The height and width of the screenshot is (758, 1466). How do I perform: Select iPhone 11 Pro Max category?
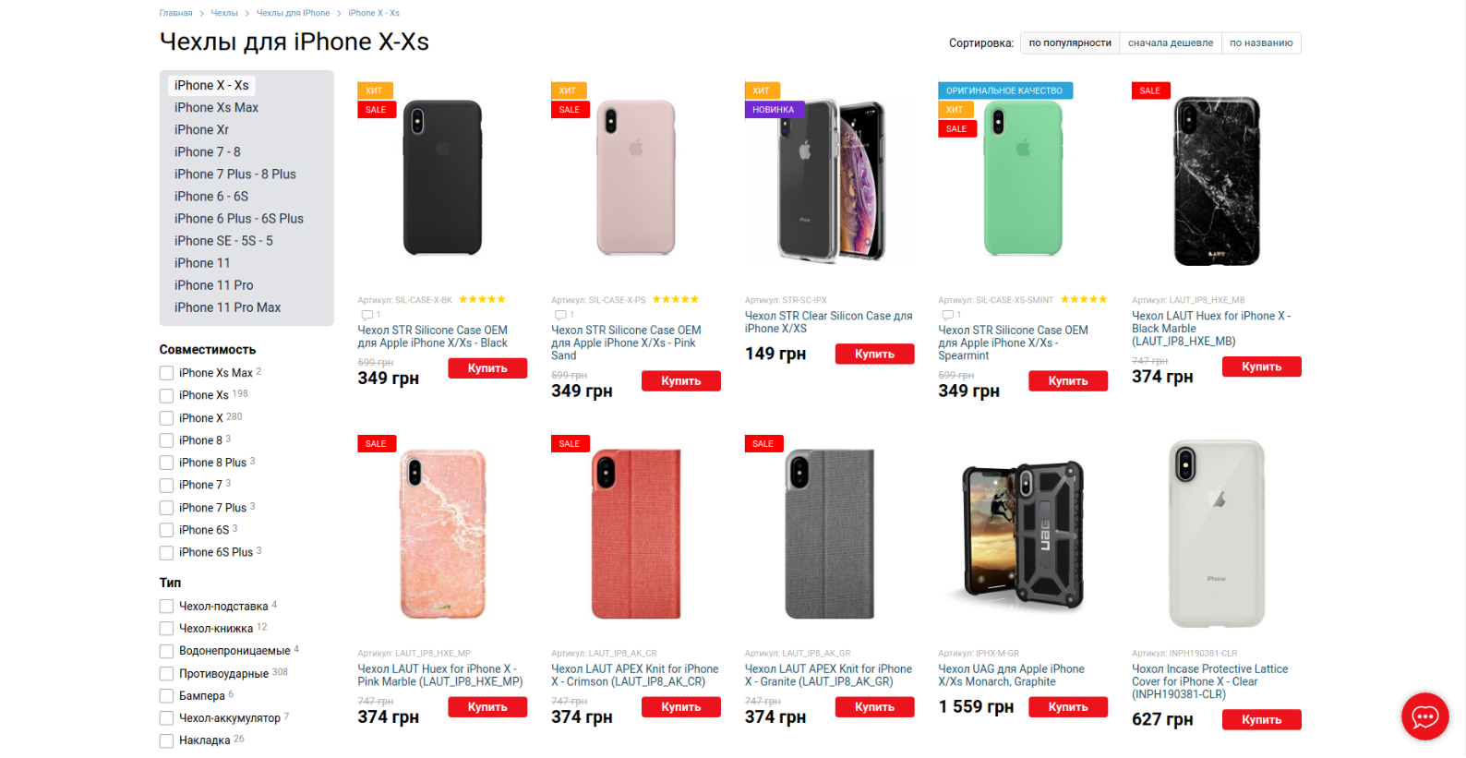coord(227,307)
